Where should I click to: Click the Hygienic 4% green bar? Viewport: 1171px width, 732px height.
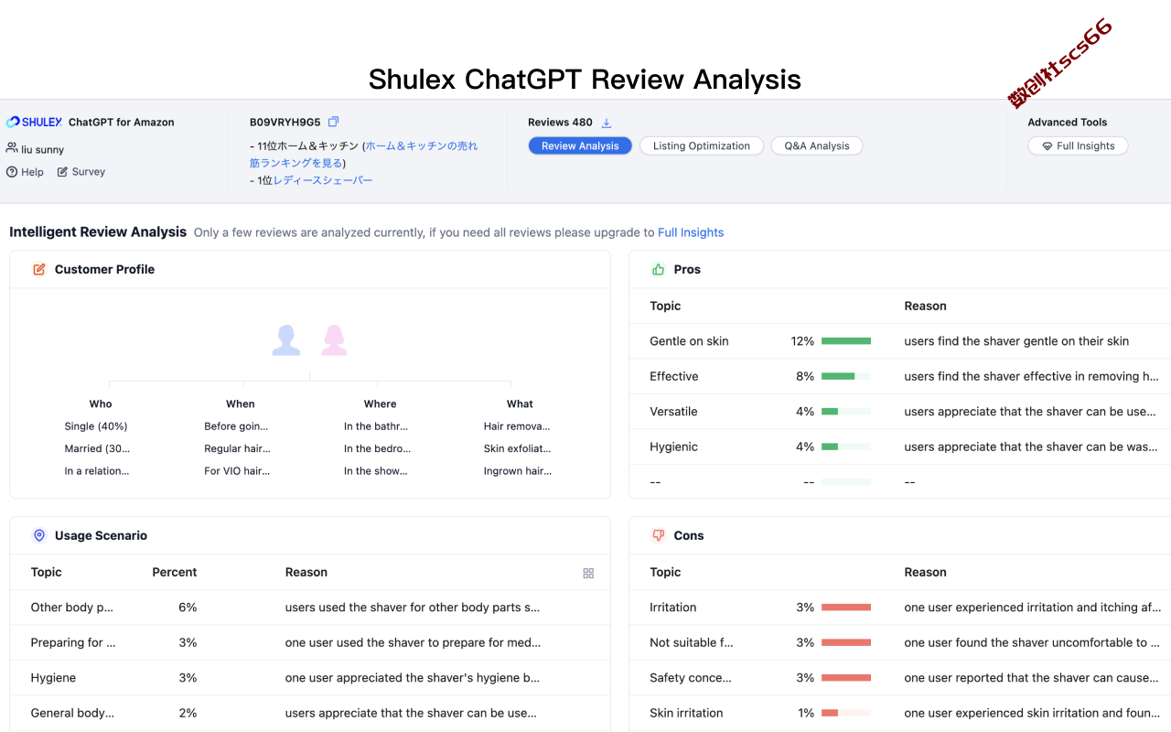pos(846,447)
